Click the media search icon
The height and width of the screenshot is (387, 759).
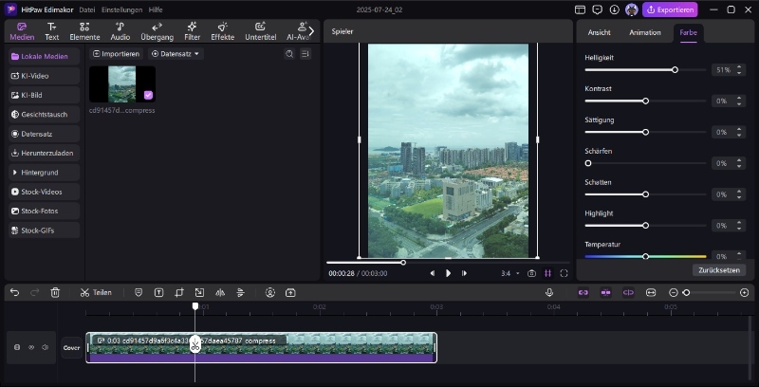click(289, 54)
